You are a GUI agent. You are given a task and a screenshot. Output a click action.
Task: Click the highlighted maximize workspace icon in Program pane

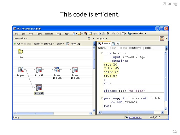[162, 38]
